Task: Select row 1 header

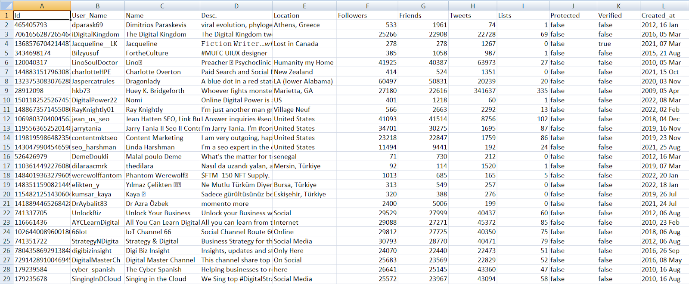Action: pos(6,15)
